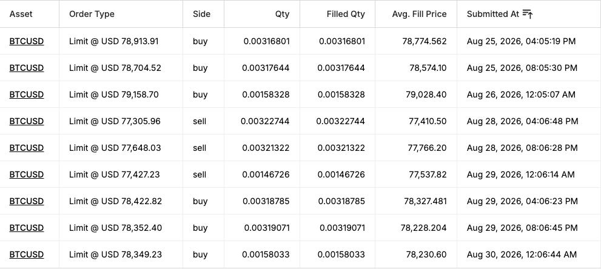
Task: Open BTCUSD link for 78,349.23 limit order
Action: [x=27, y=254]
